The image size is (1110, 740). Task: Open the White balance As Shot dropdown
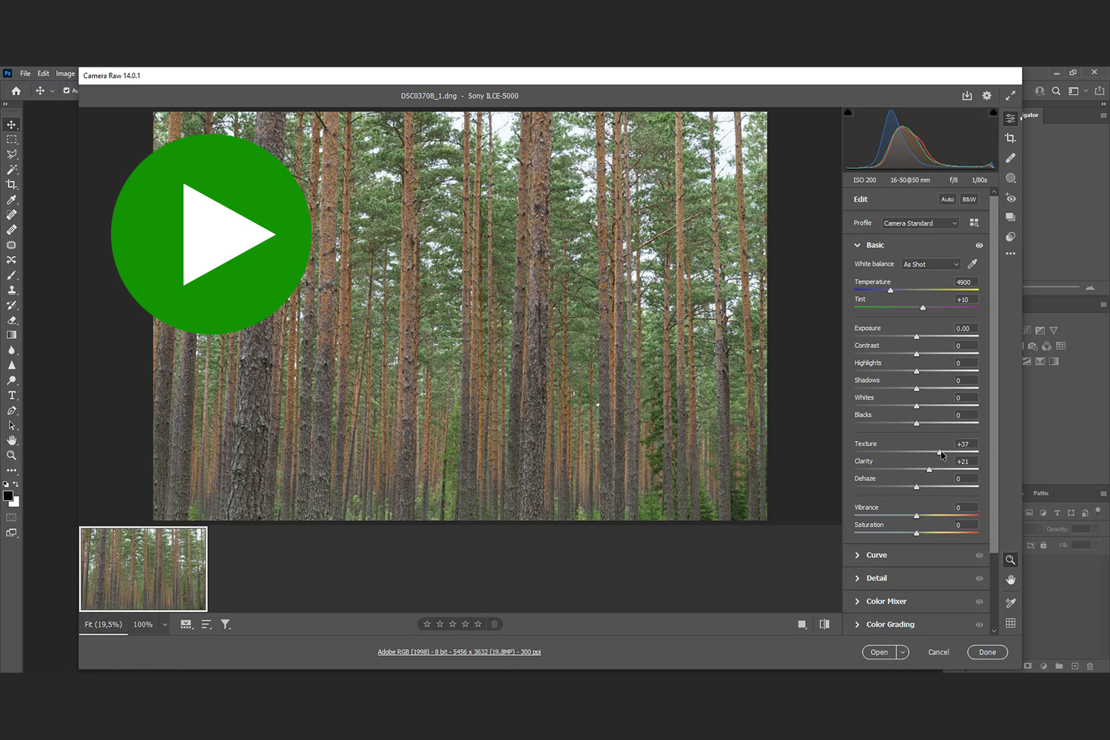point(930,264)
